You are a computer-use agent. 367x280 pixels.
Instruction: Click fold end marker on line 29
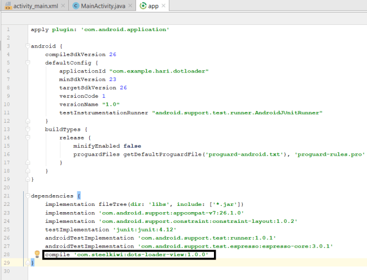pyautogui.click(x=28, y=262)
